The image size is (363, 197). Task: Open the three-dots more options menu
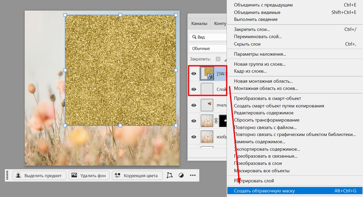pyautogui.click(x=193, y=176)
